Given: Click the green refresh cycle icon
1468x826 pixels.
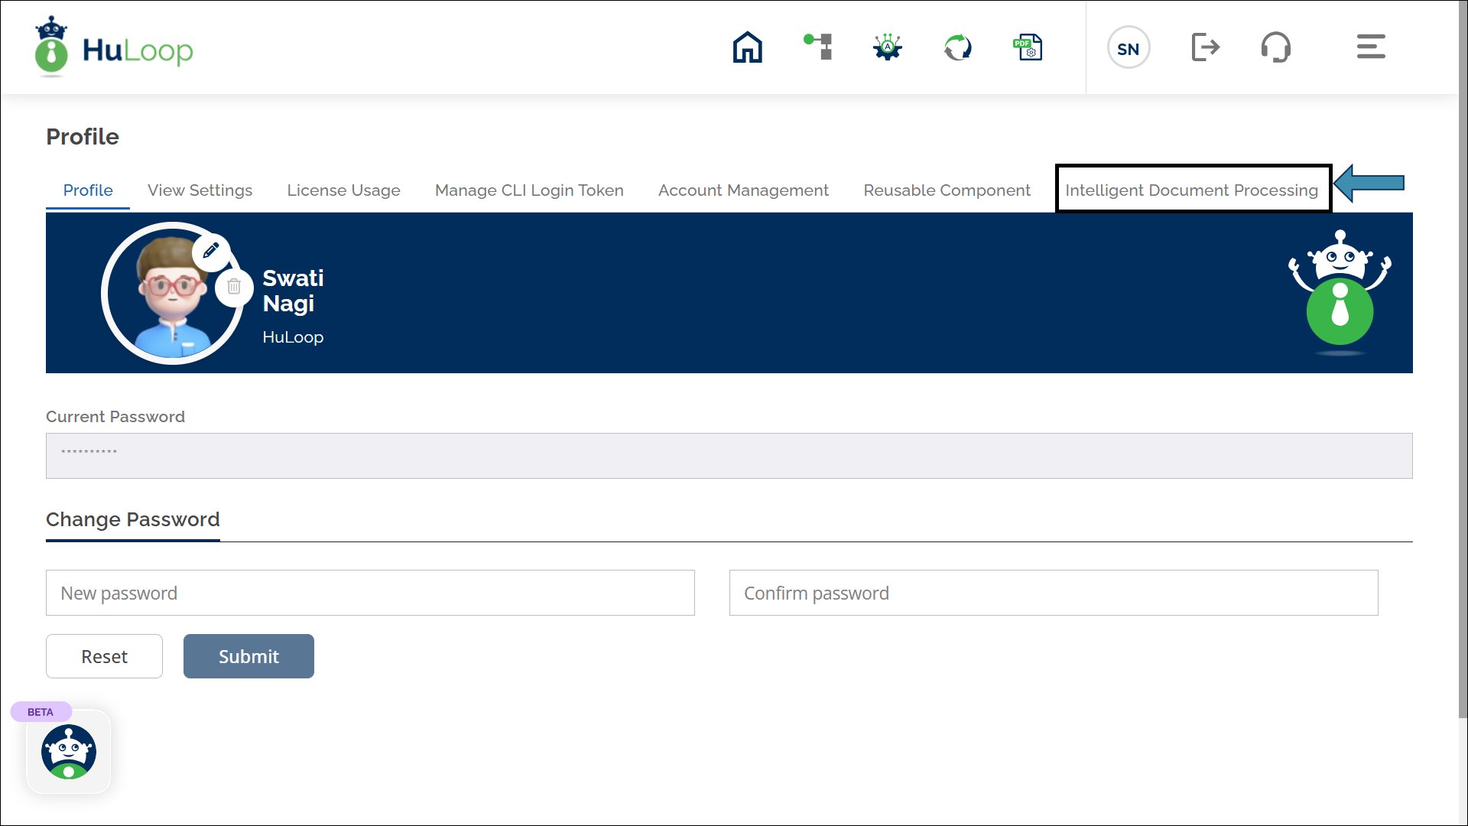Looking at the screenshot, I should (958, 47).
